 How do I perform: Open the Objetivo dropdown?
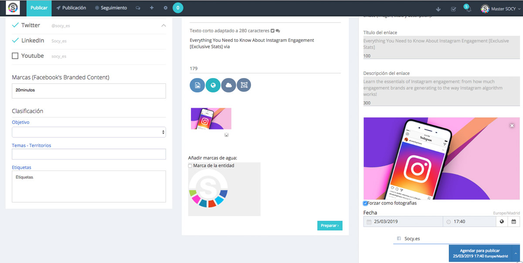point(89,132)
